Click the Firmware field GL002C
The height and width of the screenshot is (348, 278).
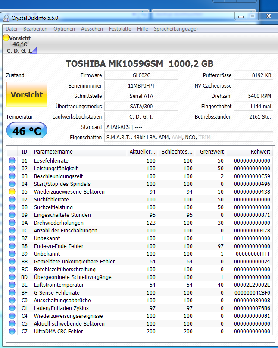141,75
